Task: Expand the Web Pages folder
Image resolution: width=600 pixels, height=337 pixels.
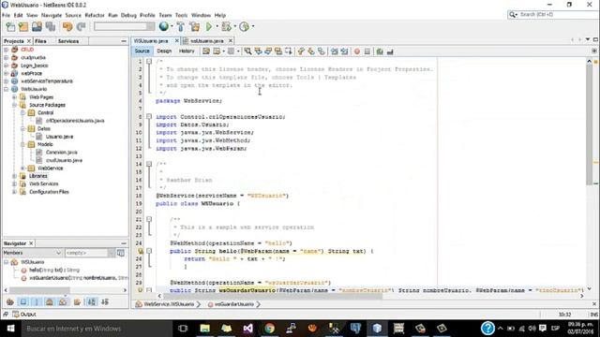Action: point(15,97)
